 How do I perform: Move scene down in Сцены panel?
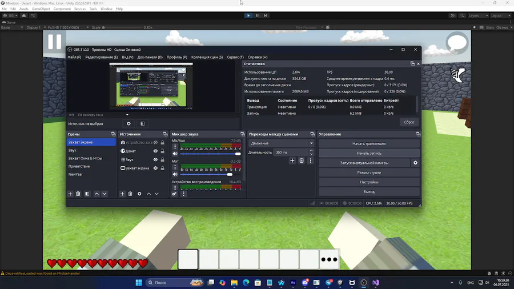tap(105, 194)
